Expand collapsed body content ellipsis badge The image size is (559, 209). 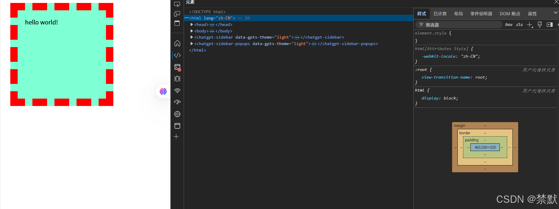[x=212, y=31]
